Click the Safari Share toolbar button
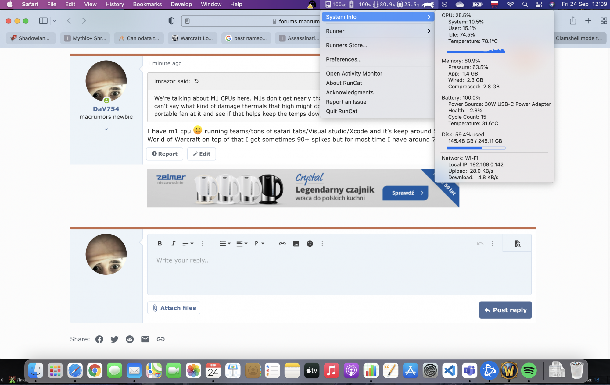The image size is (610, 385). tap(573, 21)
